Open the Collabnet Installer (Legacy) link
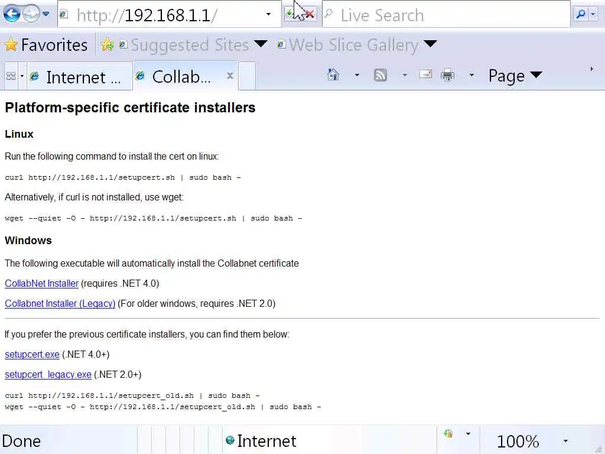The width and height of the screenshot is (605, 454). point(60,303)
